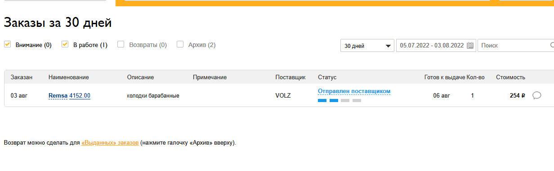Enable the Возвраты (0) checkbox
Screen dimensions: 554x171
(x=121, y=44)
